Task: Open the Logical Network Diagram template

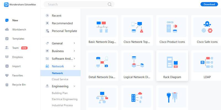Action: (137, 65)
